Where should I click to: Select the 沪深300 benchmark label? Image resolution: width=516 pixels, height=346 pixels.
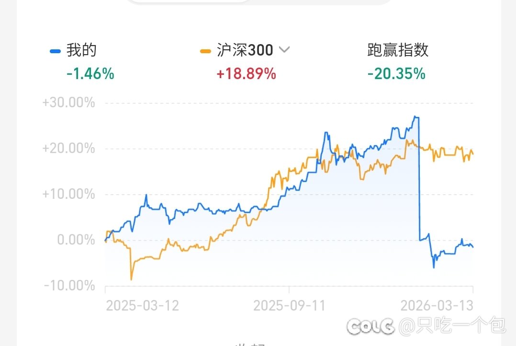[245, 50]
